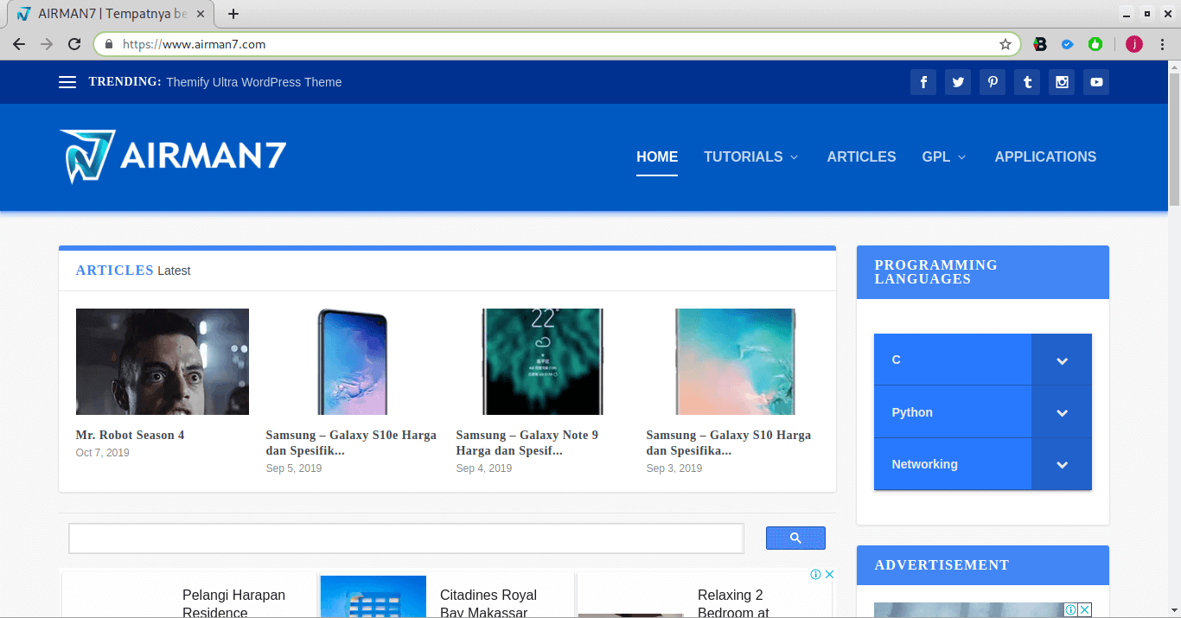This screenshot has height=618, width=1181.
Task: Click the Sep 4, 2019 date
Action: (484, 468)
